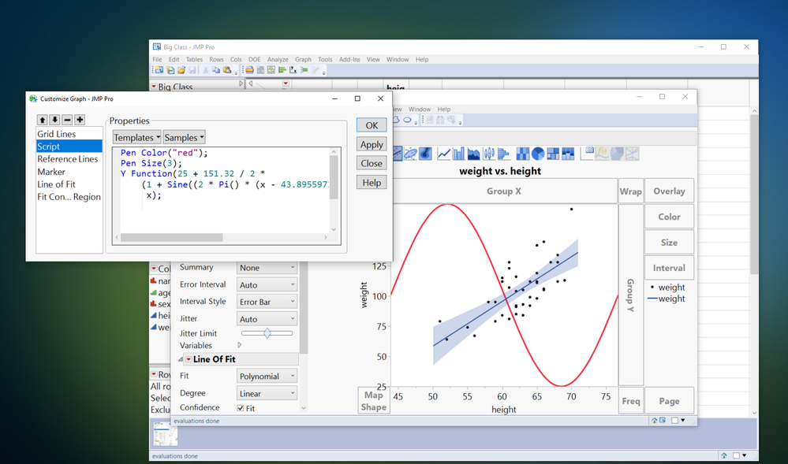
Task: Click the plus icon in Customize Graph
Action: coord(80,120)
